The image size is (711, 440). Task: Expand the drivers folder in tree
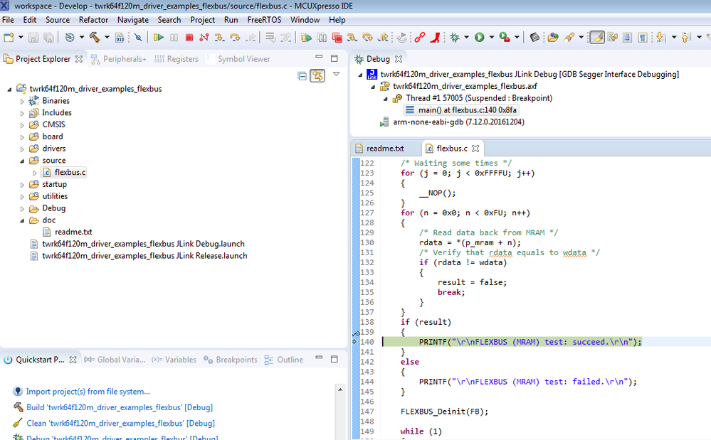(x=22, y=149)
